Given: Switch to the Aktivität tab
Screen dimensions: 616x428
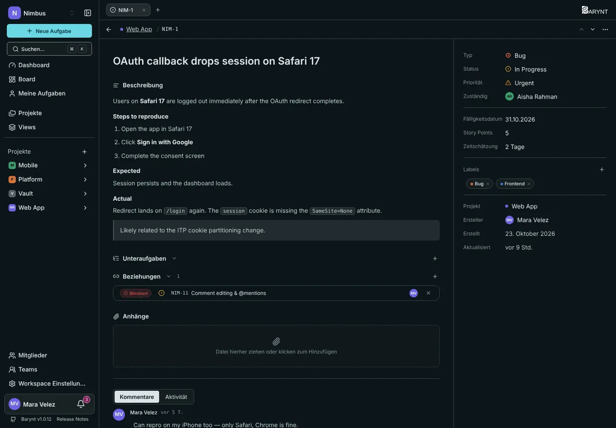Looking at the screenshot, I should [176, 397].
